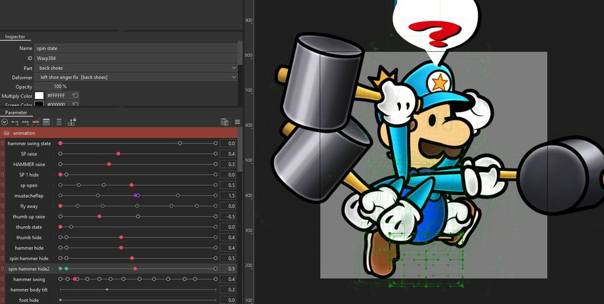Image resolution: width=604 pixels, height=304 pixels.
Task: Click the thumb up raise value -0.5
Action: [228, 217]
